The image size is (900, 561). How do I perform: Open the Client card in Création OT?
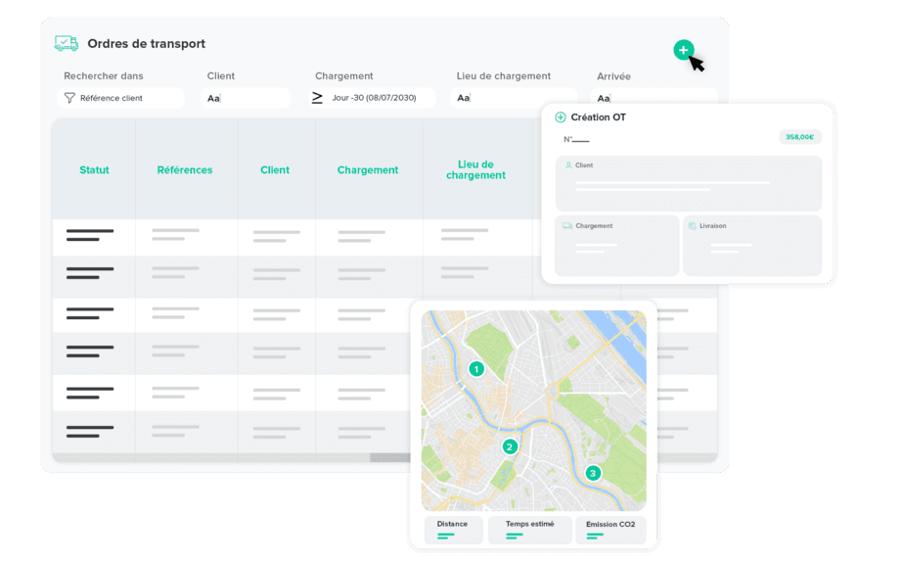click(x=688, y=184)
